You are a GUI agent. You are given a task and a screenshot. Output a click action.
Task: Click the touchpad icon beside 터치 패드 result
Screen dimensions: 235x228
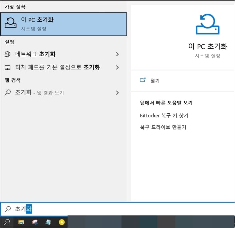click(x=7, y=68)
